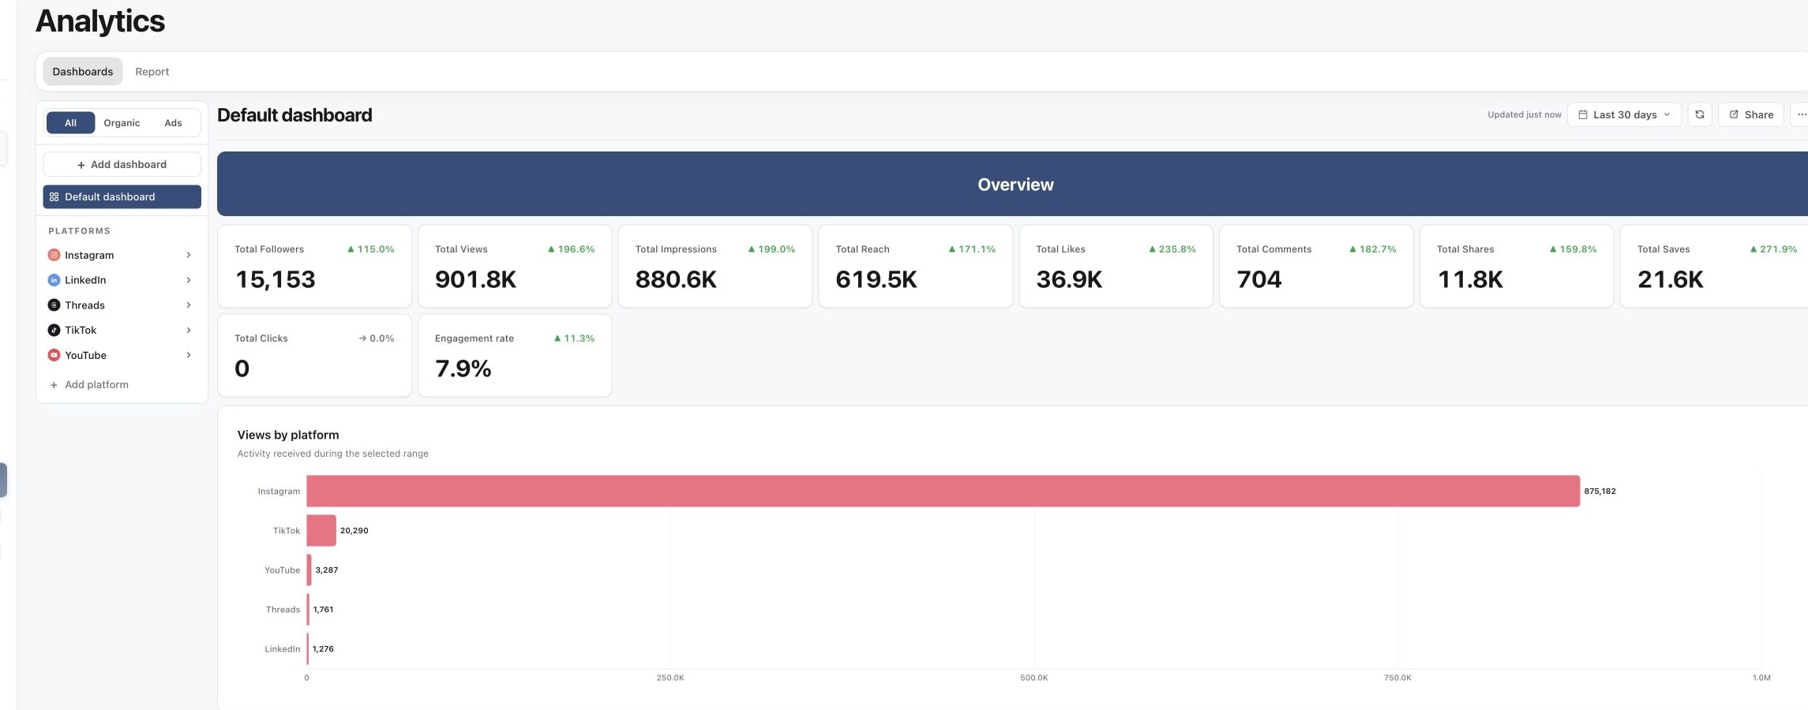Image resolution: width=1808 pixels, height=710 pixels.
Task: Expand the YouTube platform chevron
Action: 188,355
